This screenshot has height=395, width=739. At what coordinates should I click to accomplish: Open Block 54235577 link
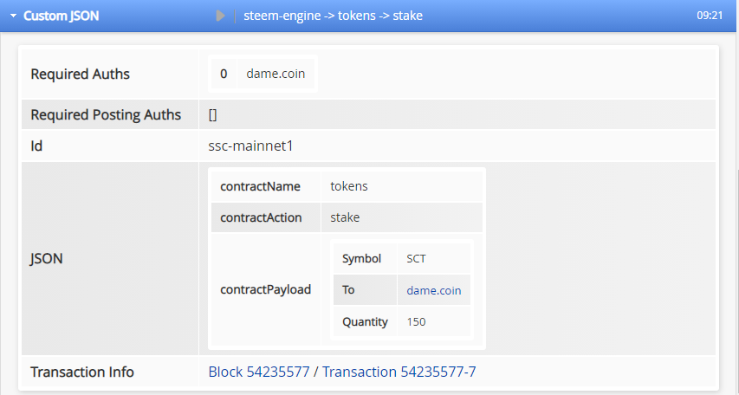pyautogui.click(x=259, y=372)
